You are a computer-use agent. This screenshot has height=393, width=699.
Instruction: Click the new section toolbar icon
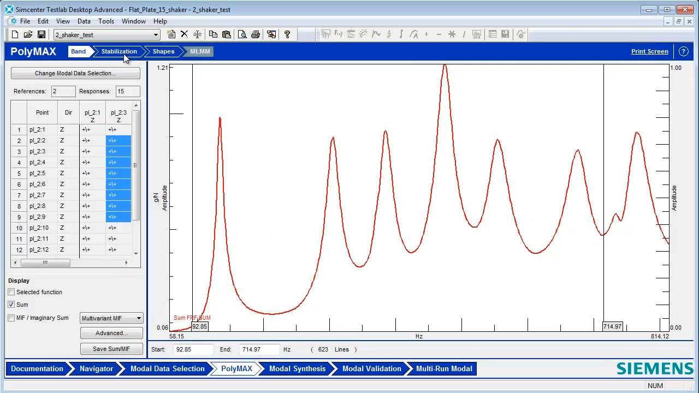click(x=171, y=34)
